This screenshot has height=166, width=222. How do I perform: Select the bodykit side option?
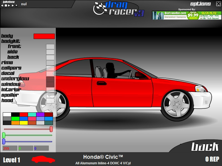(12, 52)
